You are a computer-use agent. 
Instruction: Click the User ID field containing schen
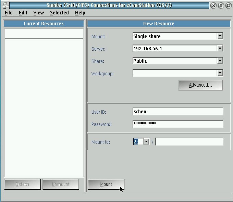[x=178, y=112]
